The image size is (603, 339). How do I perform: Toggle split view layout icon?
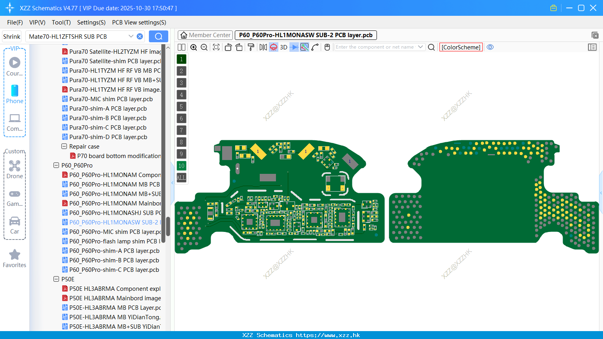coord(182,47)
